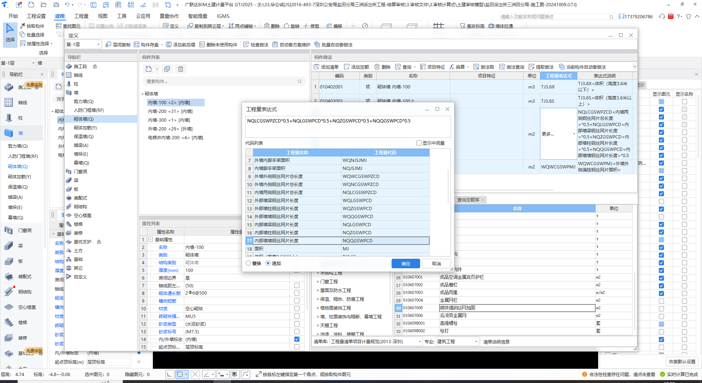Click the 恢复默认设置 button

point(682,361)
